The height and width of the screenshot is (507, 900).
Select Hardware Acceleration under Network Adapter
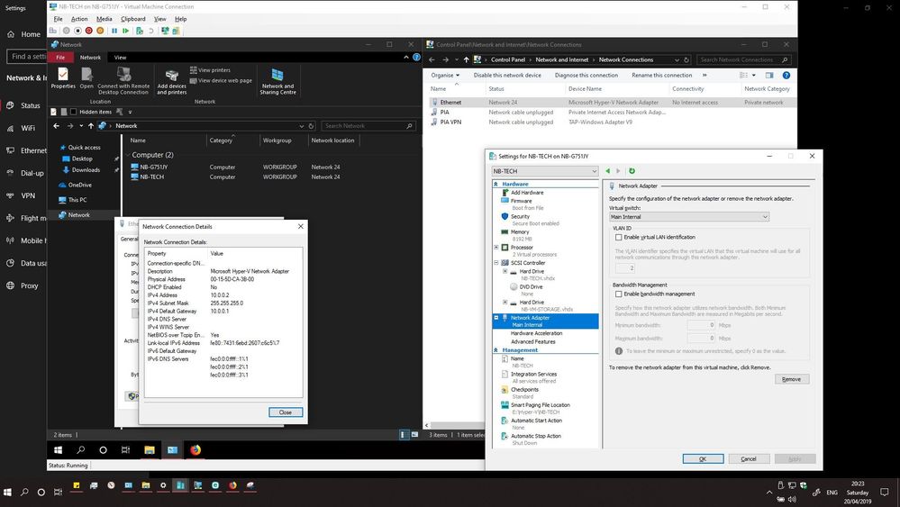coord(537,333)
